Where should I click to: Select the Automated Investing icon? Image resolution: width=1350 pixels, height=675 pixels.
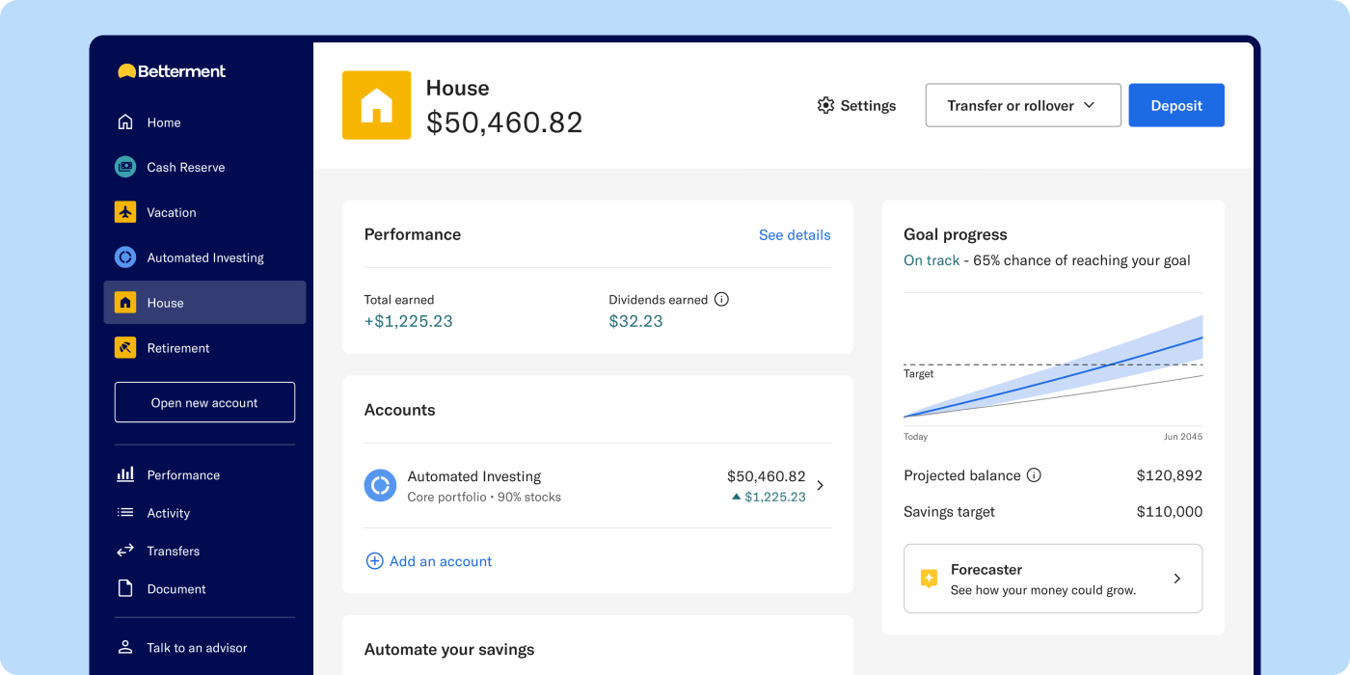[125, 257]
